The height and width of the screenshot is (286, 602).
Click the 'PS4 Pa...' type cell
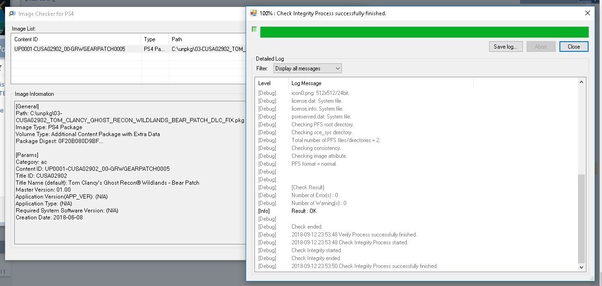click(x=155, y=49)
